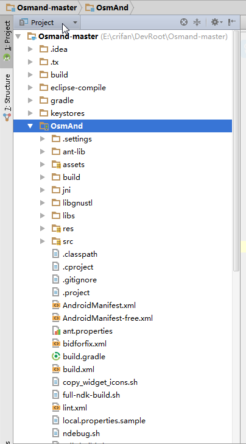Expand the libgnustl folder
This screenshot has width=246, height=444.
click(x=43, y=203)
